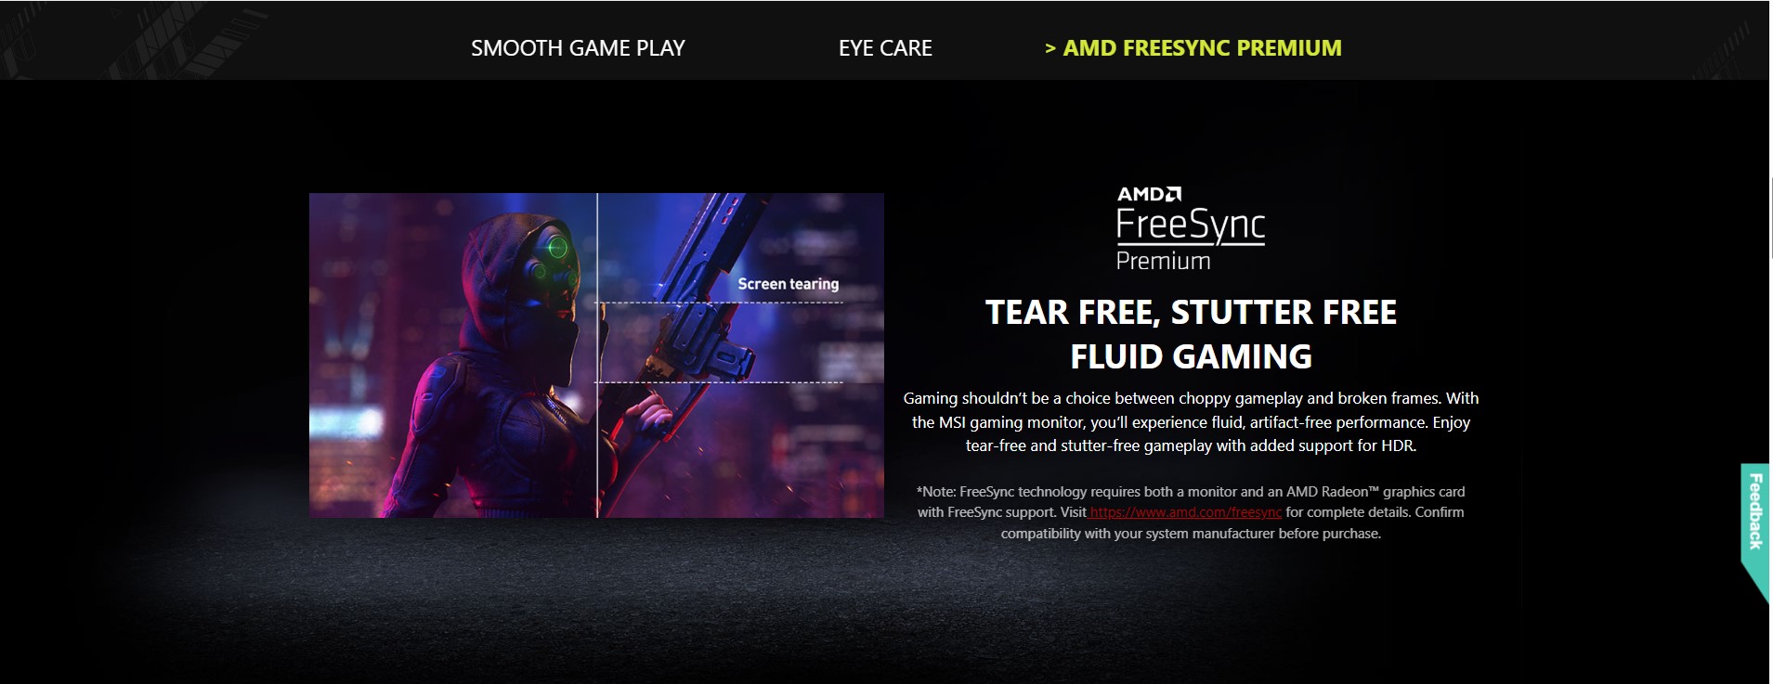Click the FLUID GAMING heading line
1773x684 pixels.
tap(1191, 356)
